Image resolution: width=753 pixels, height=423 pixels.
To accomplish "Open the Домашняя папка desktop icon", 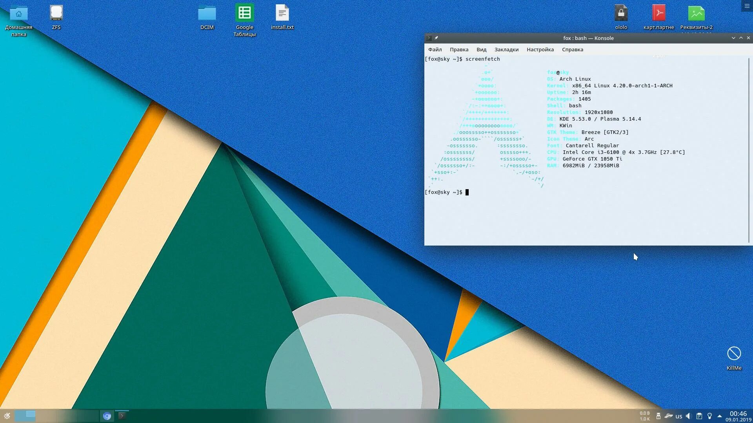I will (x=18, y=20).
